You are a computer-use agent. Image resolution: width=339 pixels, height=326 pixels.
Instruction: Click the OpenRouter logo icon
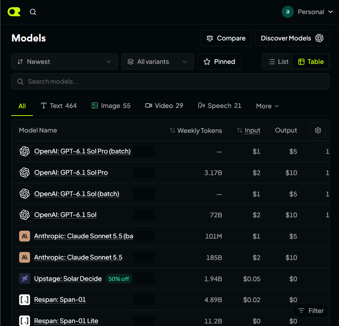pyautogui.click(x=14, y=12)
